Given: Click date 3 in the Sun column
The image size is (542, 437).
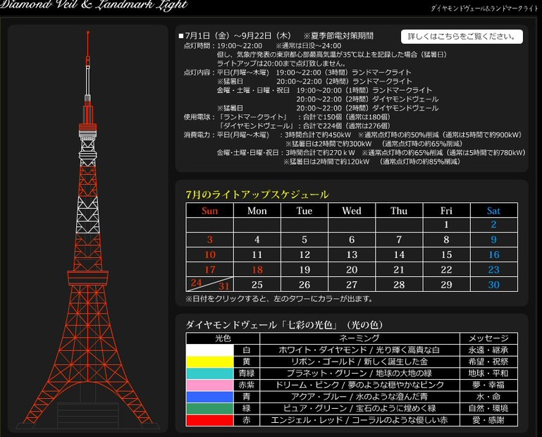Looking at the screenshot, I should 209,240.
